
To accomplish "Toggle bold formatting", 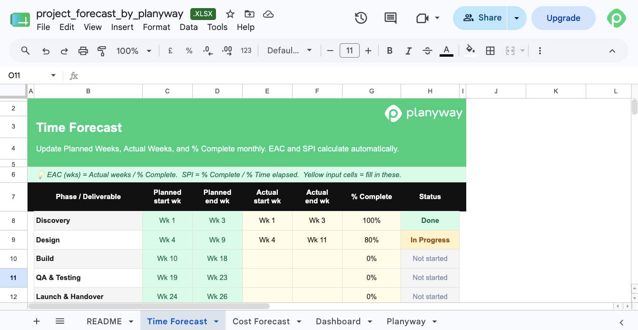I will coord(390,50).
